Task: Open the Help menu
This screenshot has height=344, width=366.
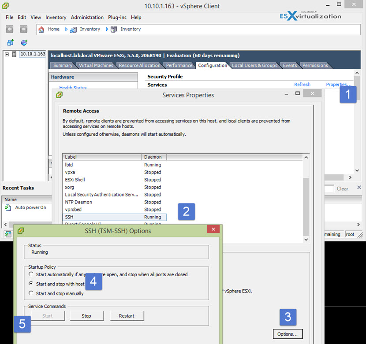Action: (136, 17)
